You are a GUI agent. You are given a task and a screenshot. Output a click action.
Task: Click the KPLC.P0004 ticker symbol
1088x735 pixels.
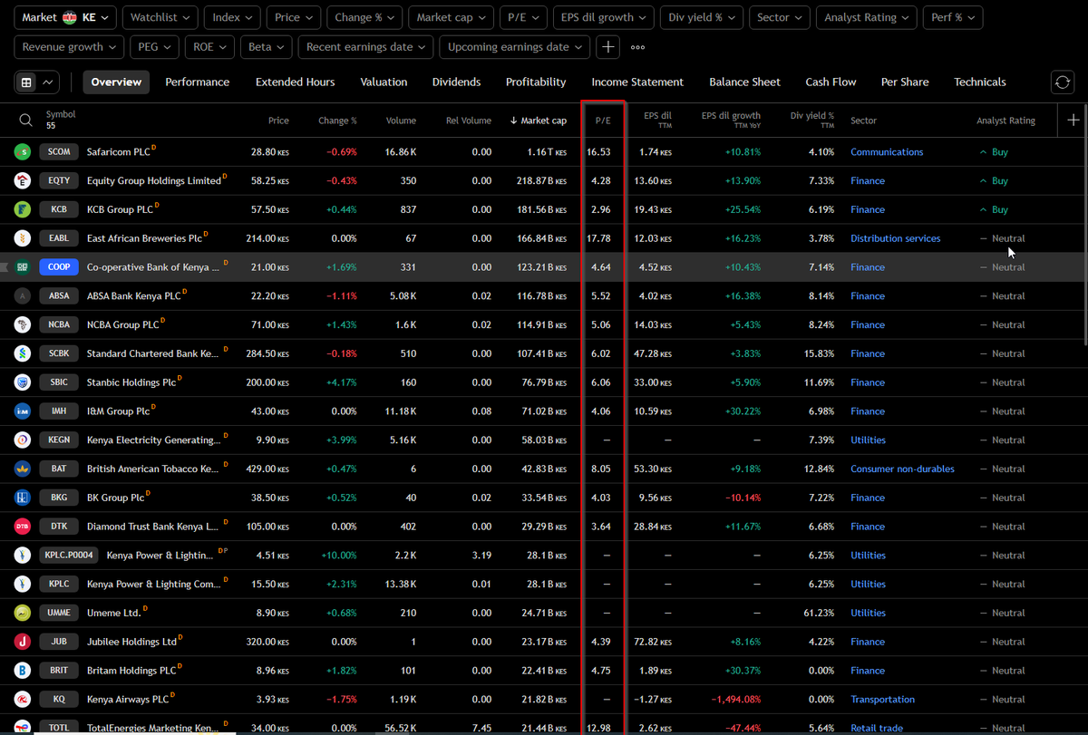click(69, 556)
